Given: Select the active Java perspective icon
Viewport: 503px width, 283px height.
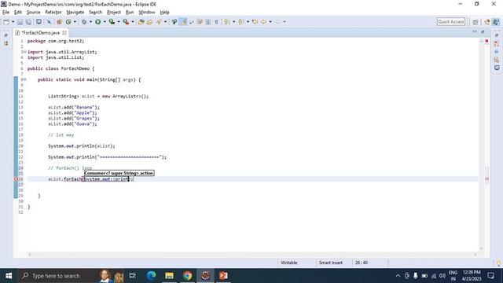Looking at the screenshot, I should [x=496, y=22].
